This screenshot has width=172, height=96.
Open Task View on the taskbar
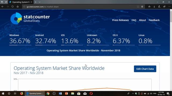15,94
